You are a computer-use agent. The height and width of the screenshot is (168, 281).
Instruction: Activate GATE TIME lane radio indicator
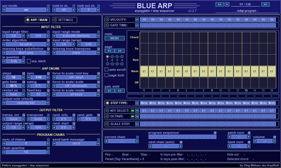pos(107,25)
